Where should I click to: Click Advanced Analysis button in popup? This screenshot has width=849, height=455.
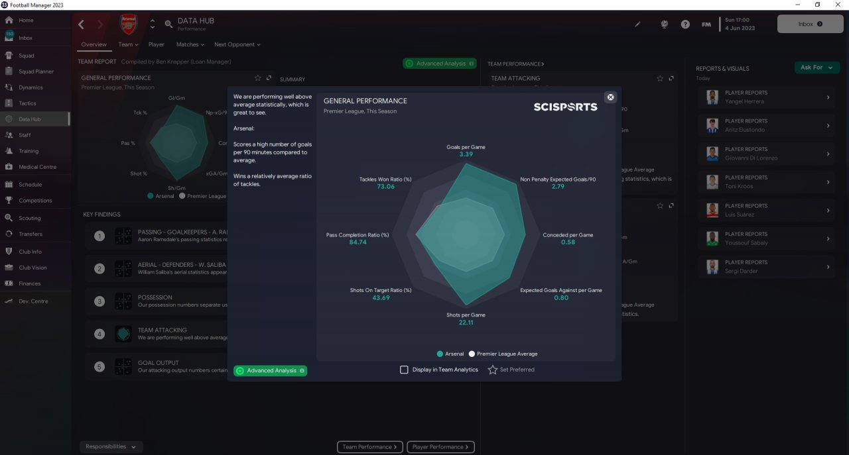click(x=271, y=371)
